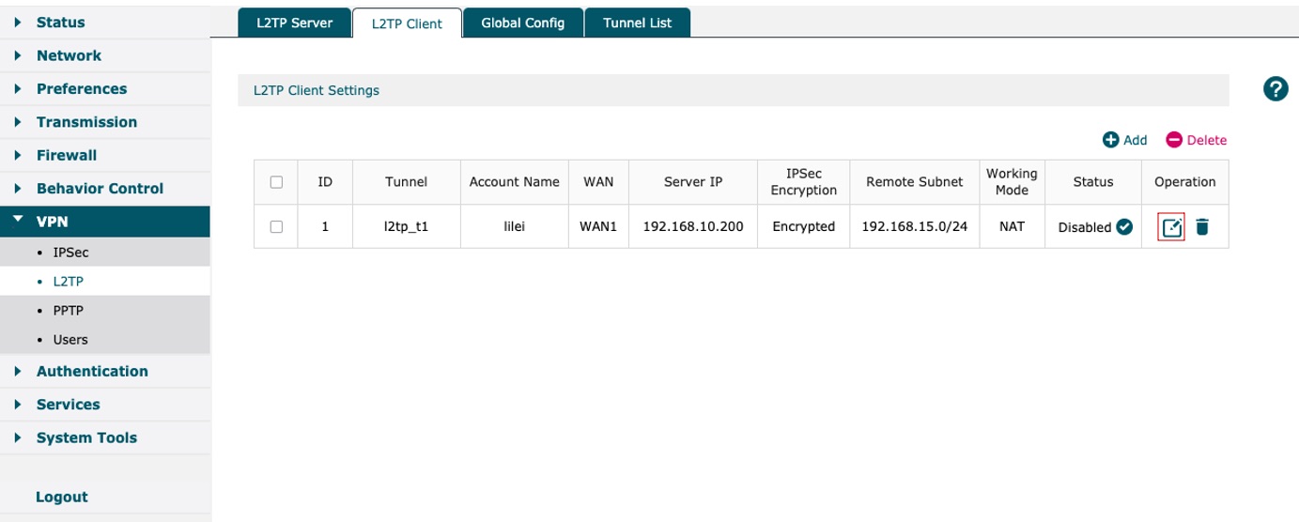Viewport: 1299px width, 522px height.
Task: Open the Users submenu item
Action: click(x=105, y=340)
